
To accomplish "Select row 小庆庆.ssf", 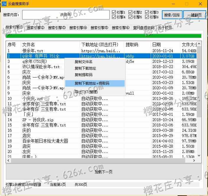I will (x=102, y=99).
